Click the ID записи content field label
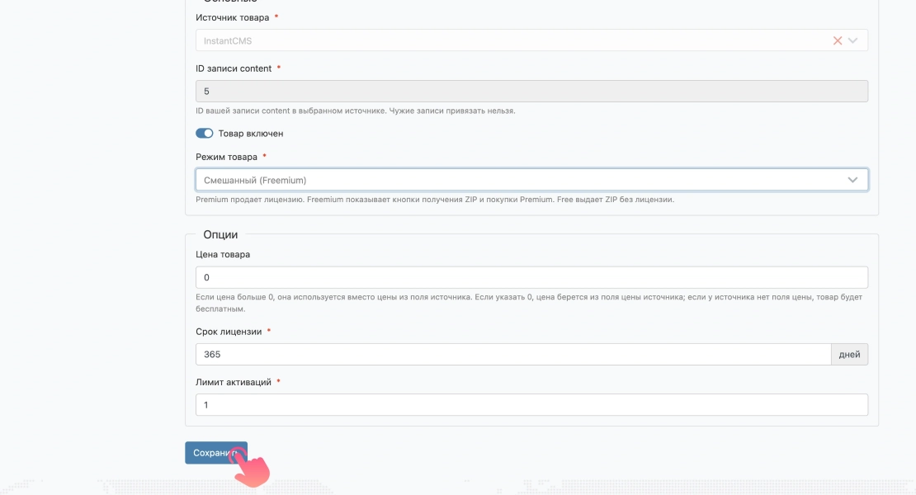Viewport: 916px width, 495px height. 234,68
